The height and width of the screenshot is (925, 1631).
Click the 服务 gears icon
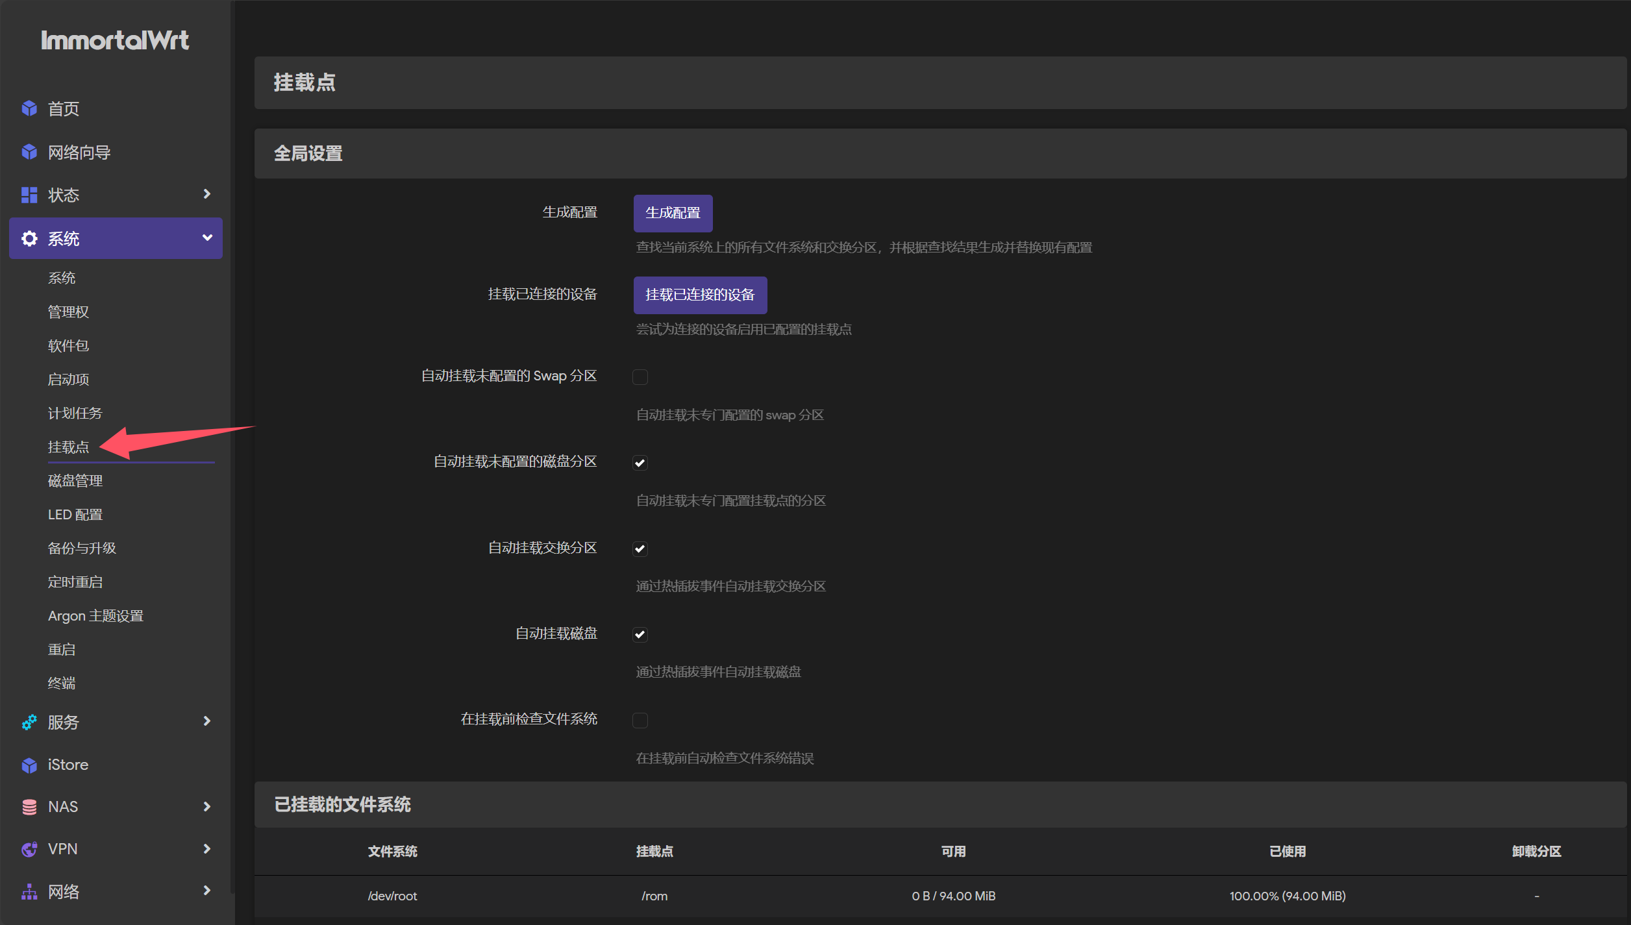(x=29, y=722)
